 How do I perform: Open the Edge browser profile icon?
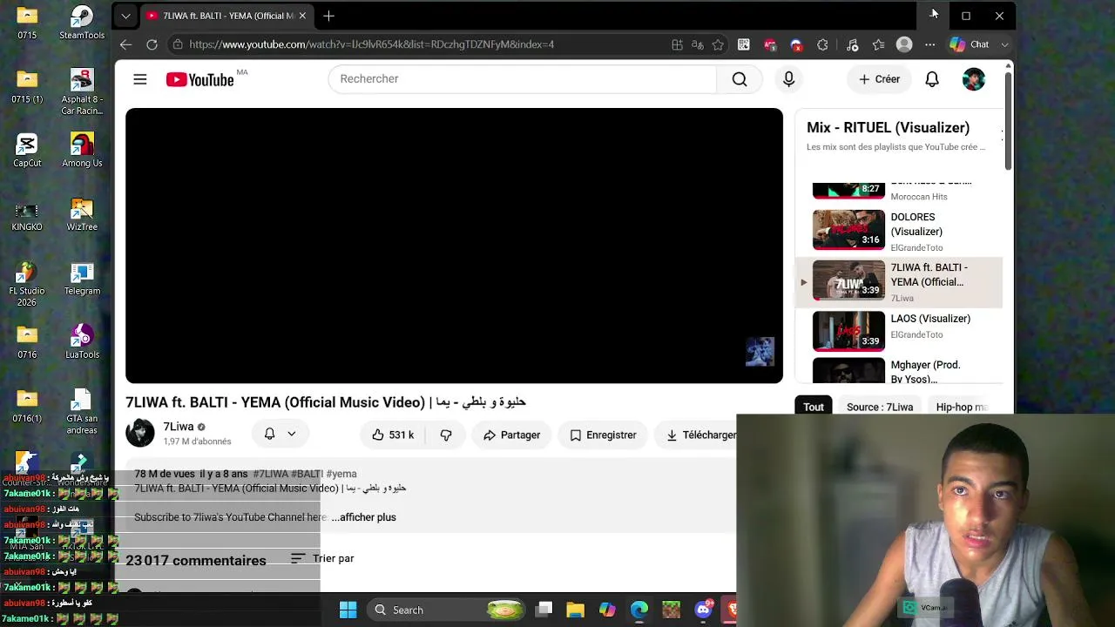pos(904,44)
